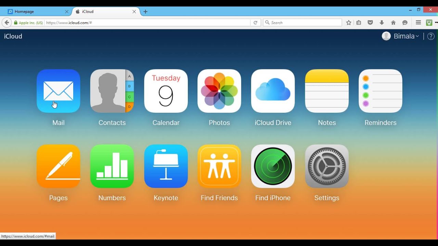Select the iCloud browser tab
This screenshot has height=246, width=438.
tap(105, 12)
